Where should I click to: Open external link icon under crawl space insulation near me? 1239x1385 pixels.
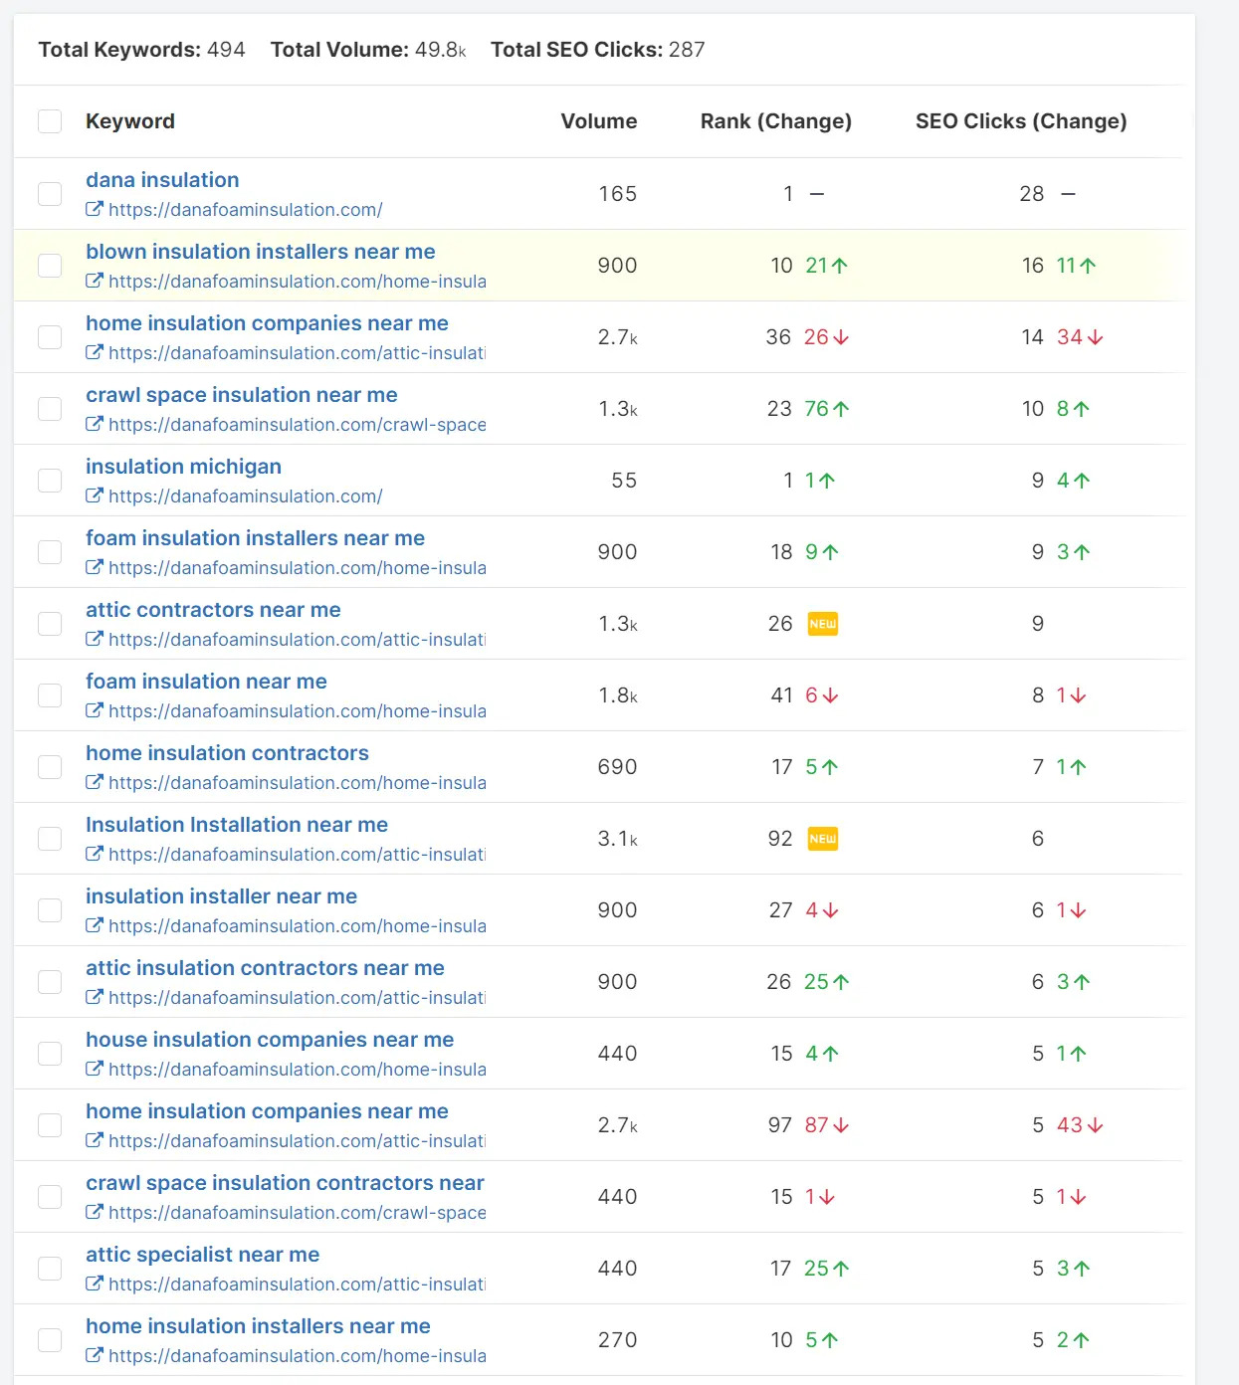tap(95, 425)
